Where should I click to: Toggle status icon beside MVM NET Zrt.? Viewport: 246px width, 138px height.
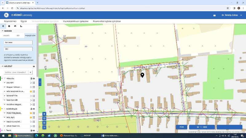point(31,96)
